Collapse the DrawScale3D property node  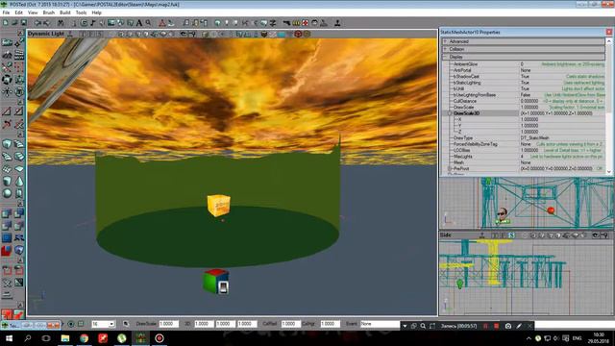tap(450, 113)
